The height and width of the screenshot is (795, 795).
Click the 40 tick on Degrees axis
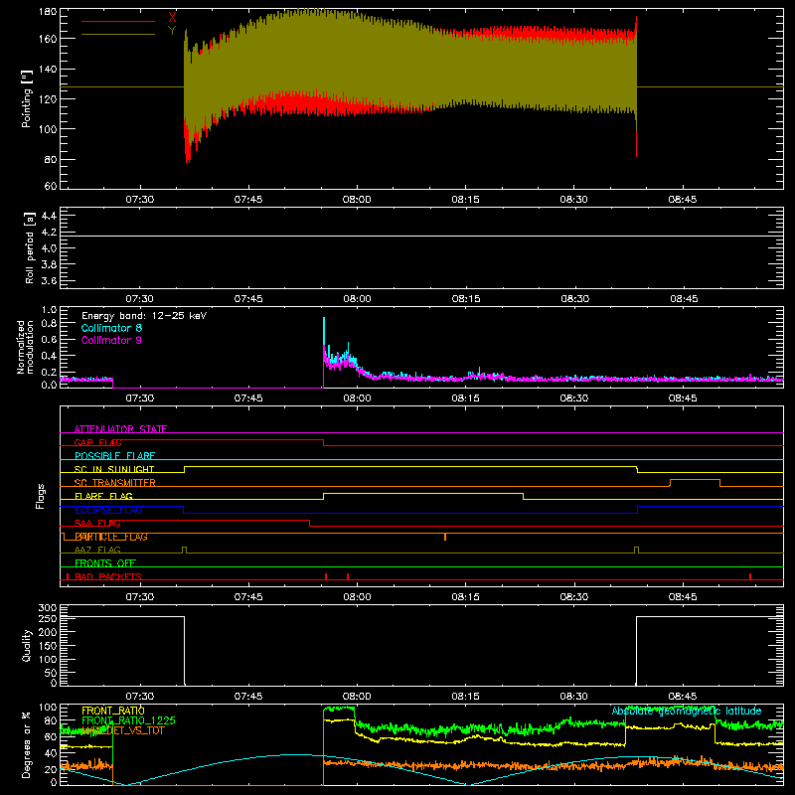51,753
